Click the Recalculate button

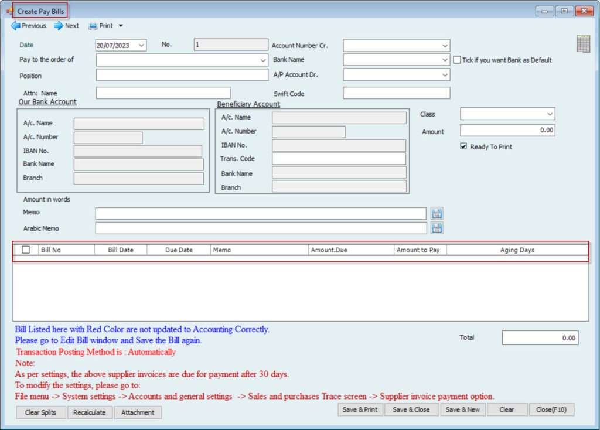click(x=90, y=412)
